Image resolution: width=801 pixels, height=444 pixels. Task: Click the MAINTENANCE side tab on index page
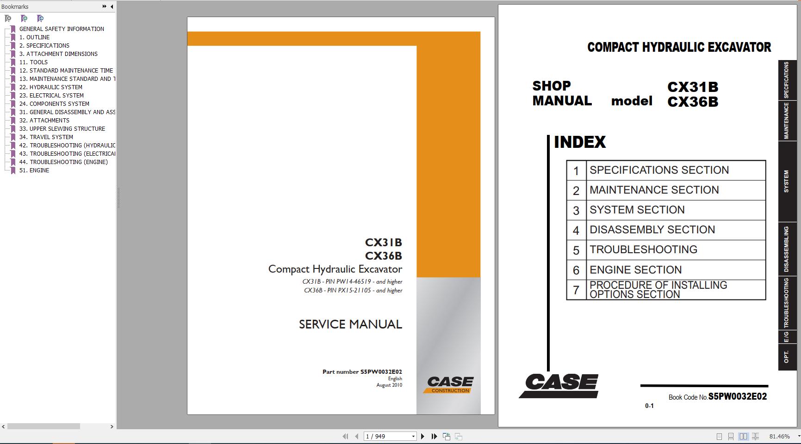[x=787, y=121]
